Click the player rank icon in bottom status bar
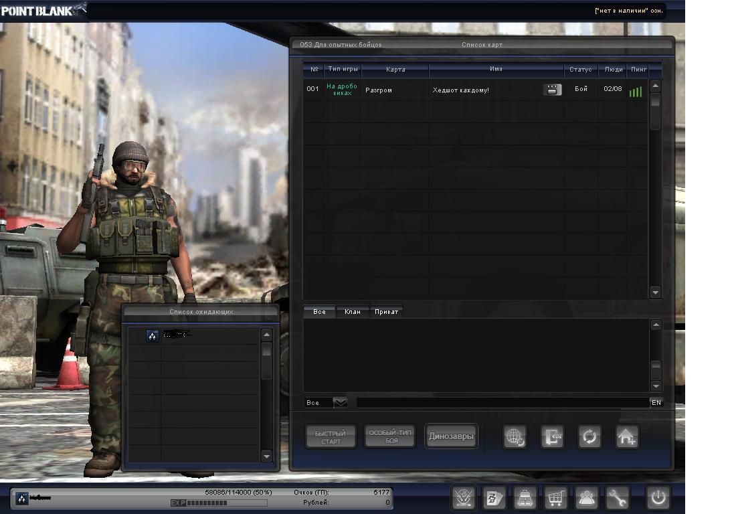This screenshot has height=514, width=730. (22, 499)
